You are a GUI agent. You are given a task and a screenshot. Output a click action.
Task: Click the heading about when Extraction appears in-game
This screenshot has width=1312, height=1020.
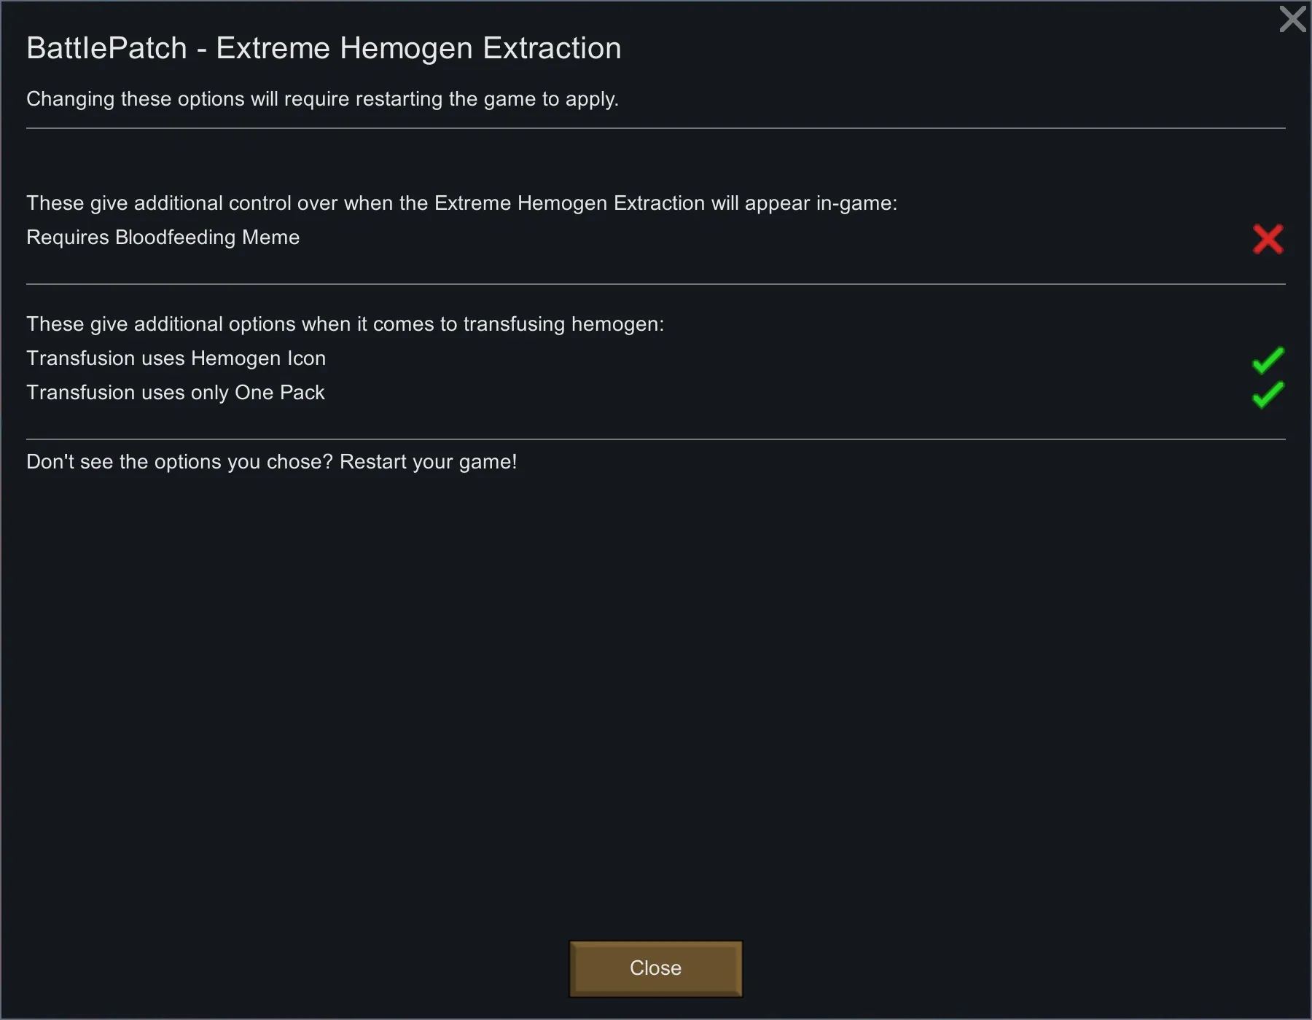click(x=461, y=203)
